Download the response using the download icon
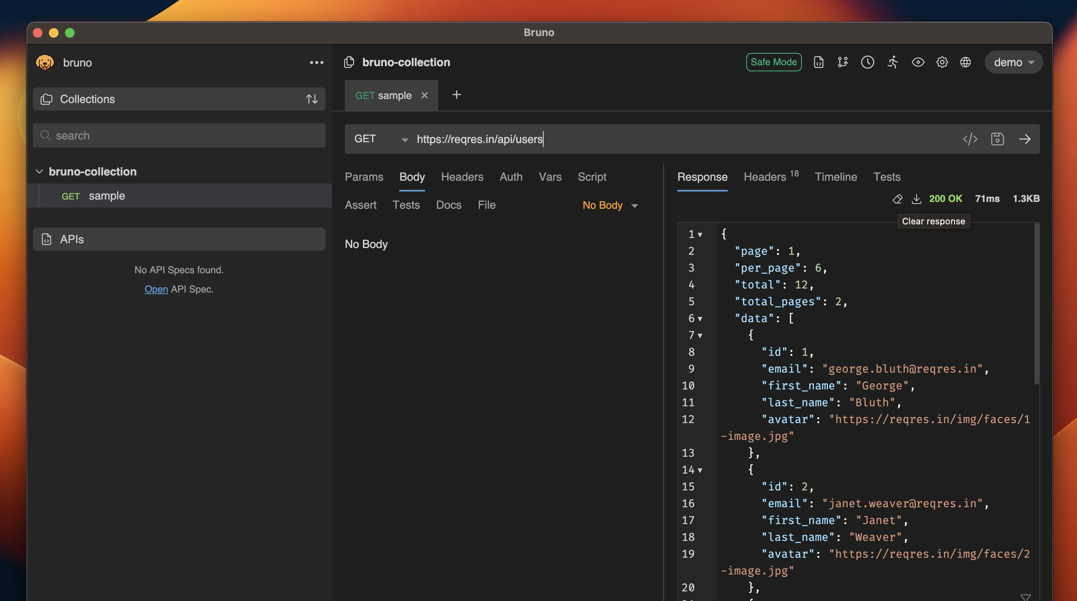Viewport: 1077px width, 601px height. pos(916,199)
